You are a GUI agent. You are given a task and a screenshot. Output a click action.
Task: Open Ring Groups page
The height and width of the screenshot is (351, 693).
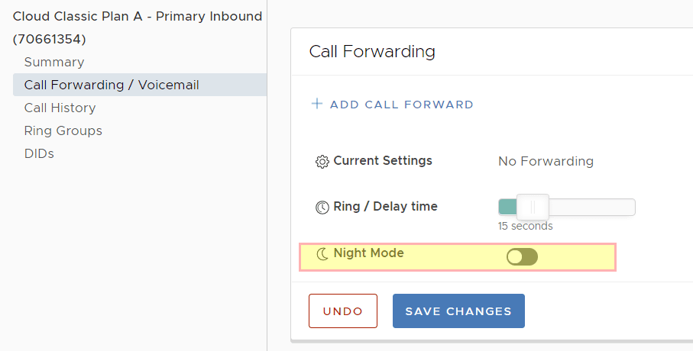(x=63, y=130)
